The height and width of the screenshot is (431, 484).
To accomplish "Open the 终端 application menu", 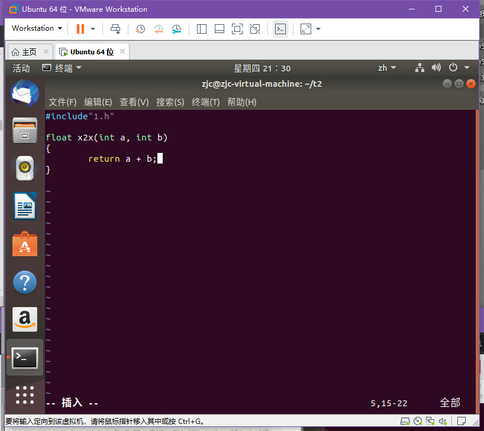I will (x=62, y=68).
